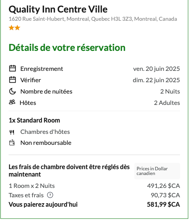Viewport: 191px width, 220px height.
Task: Click the 581,99 $CA total amount
Action: coord(164,205)
